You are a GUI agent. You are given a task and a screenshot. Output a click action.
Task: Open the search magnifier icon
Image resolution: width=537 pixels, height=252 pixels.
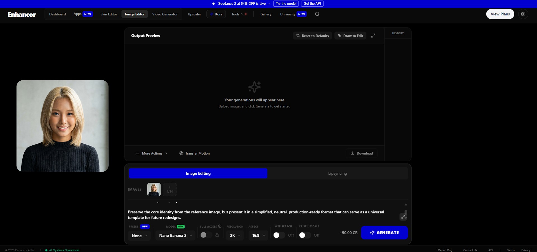(x=317, y=14)
